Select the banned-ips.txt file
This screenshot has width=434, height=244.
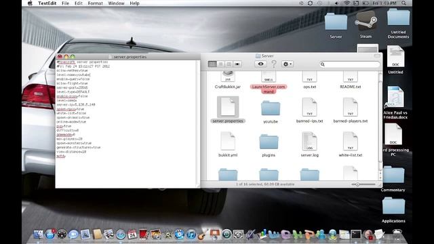click(x=309, y=110)
